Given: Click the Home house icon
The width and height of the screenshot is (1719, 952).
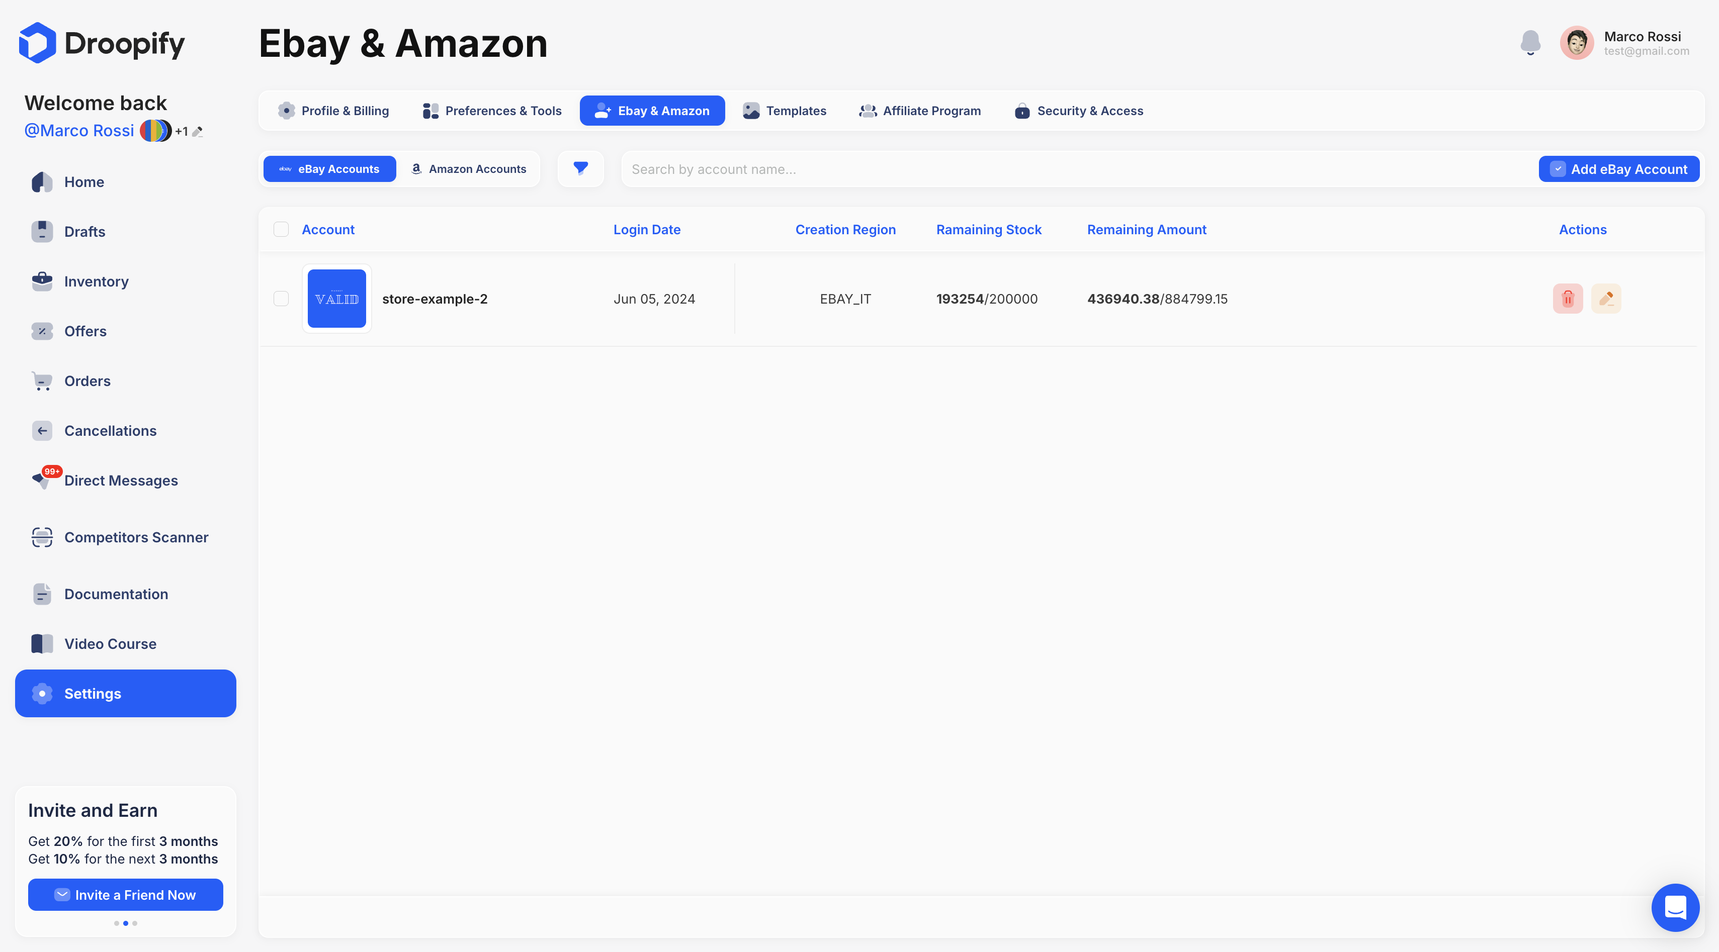Looking at the screenshot, I should click(x=42, y=182).
